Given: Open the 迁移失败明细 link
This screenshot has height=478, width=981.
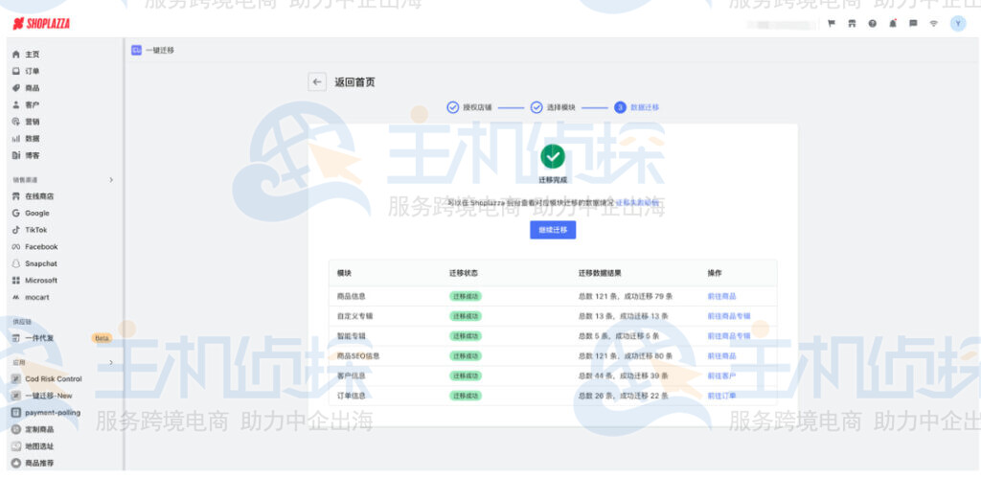Looking at the screenshot, I should click(x=637, y=203).
